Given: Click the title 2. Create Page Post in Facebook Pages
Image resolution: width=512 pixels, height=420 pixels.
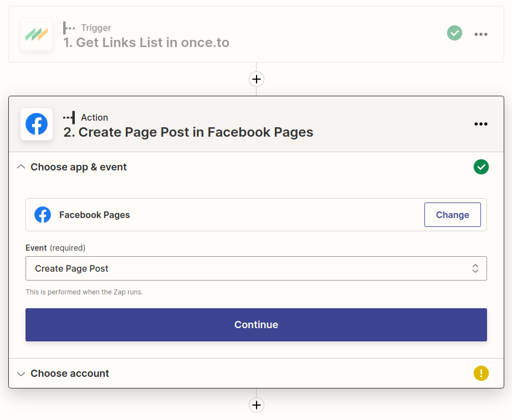Looking at the screenshot, I should pos(188,132).
